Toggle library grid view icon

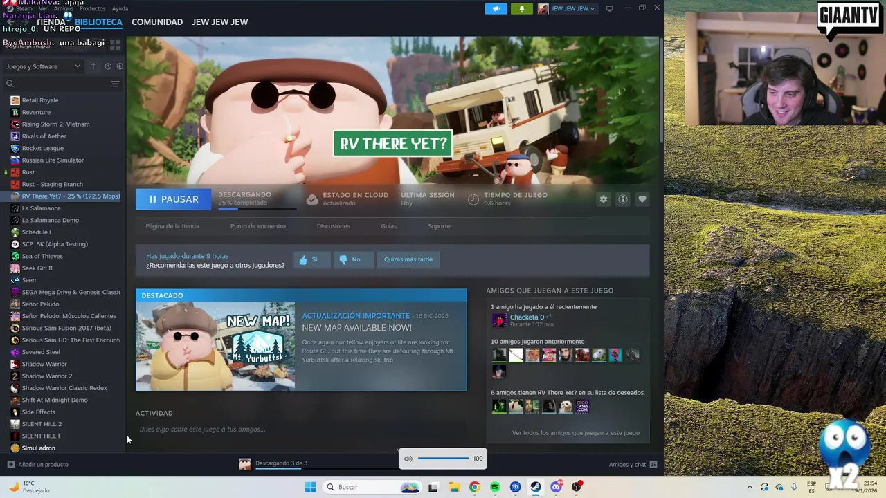click(115, 44)
